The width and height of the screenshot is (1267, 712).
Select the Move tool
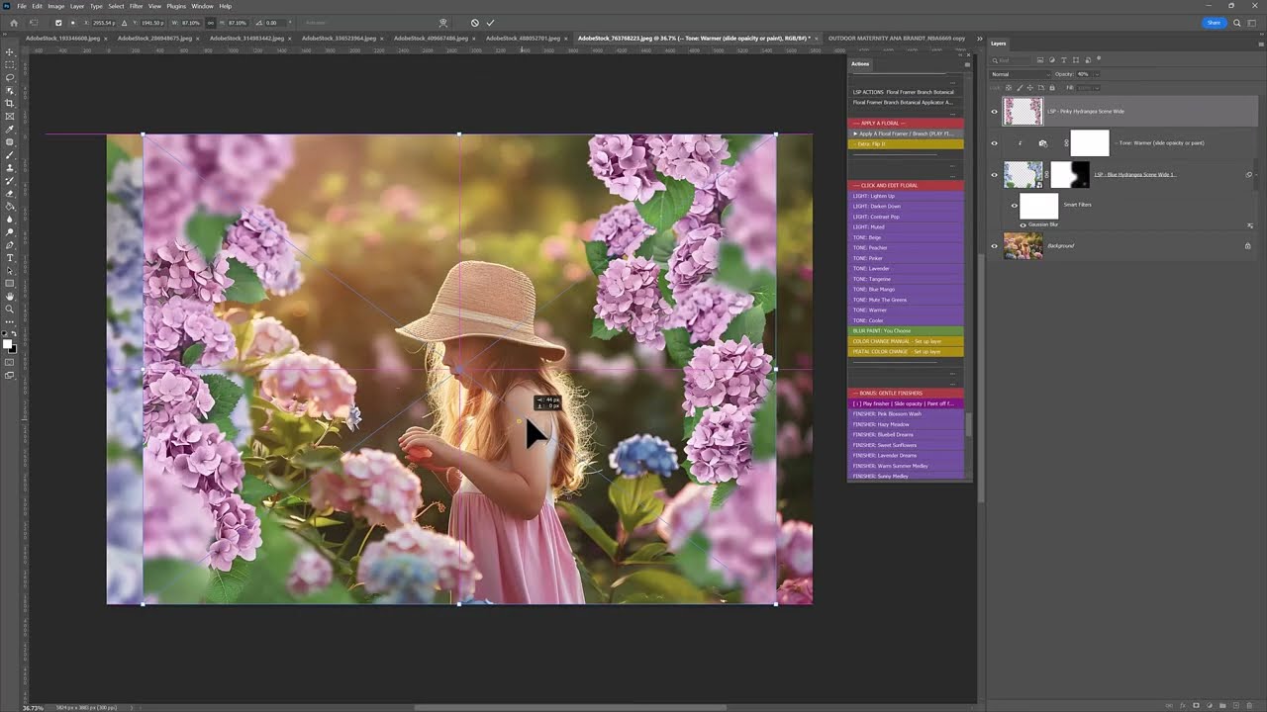[10, 51]
